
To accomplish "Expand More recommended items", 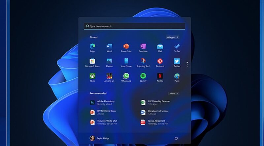I will 174,94.
